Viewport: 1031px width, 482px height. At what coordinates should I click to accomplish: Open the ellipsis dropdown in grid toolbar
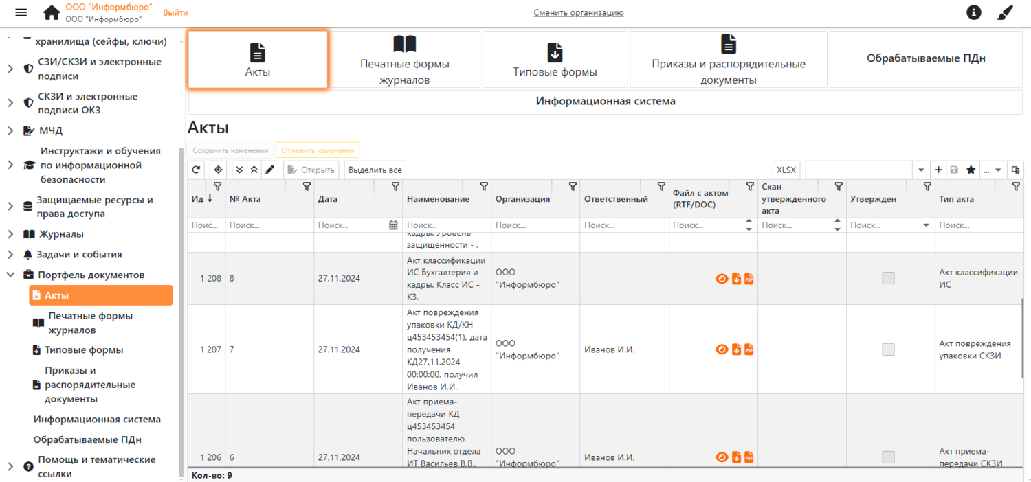992,170
